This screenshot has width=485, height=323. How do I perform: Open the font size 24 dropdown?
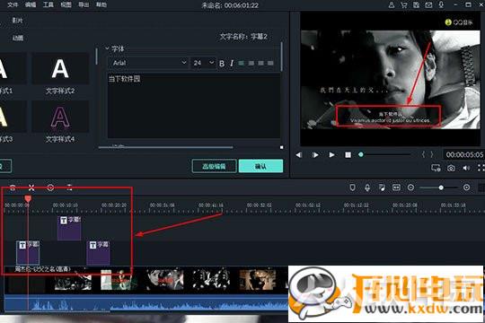pos(203,63)
